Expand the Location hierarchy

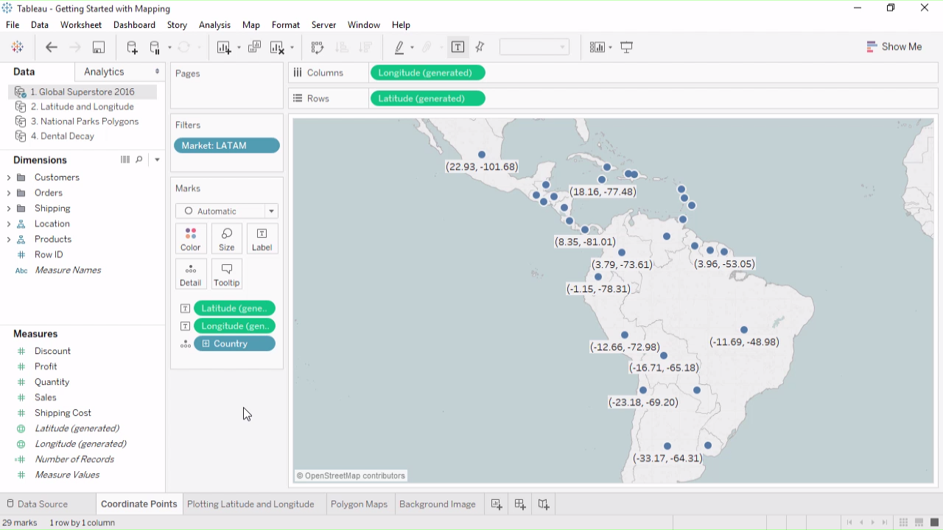[x=9, y=224]
